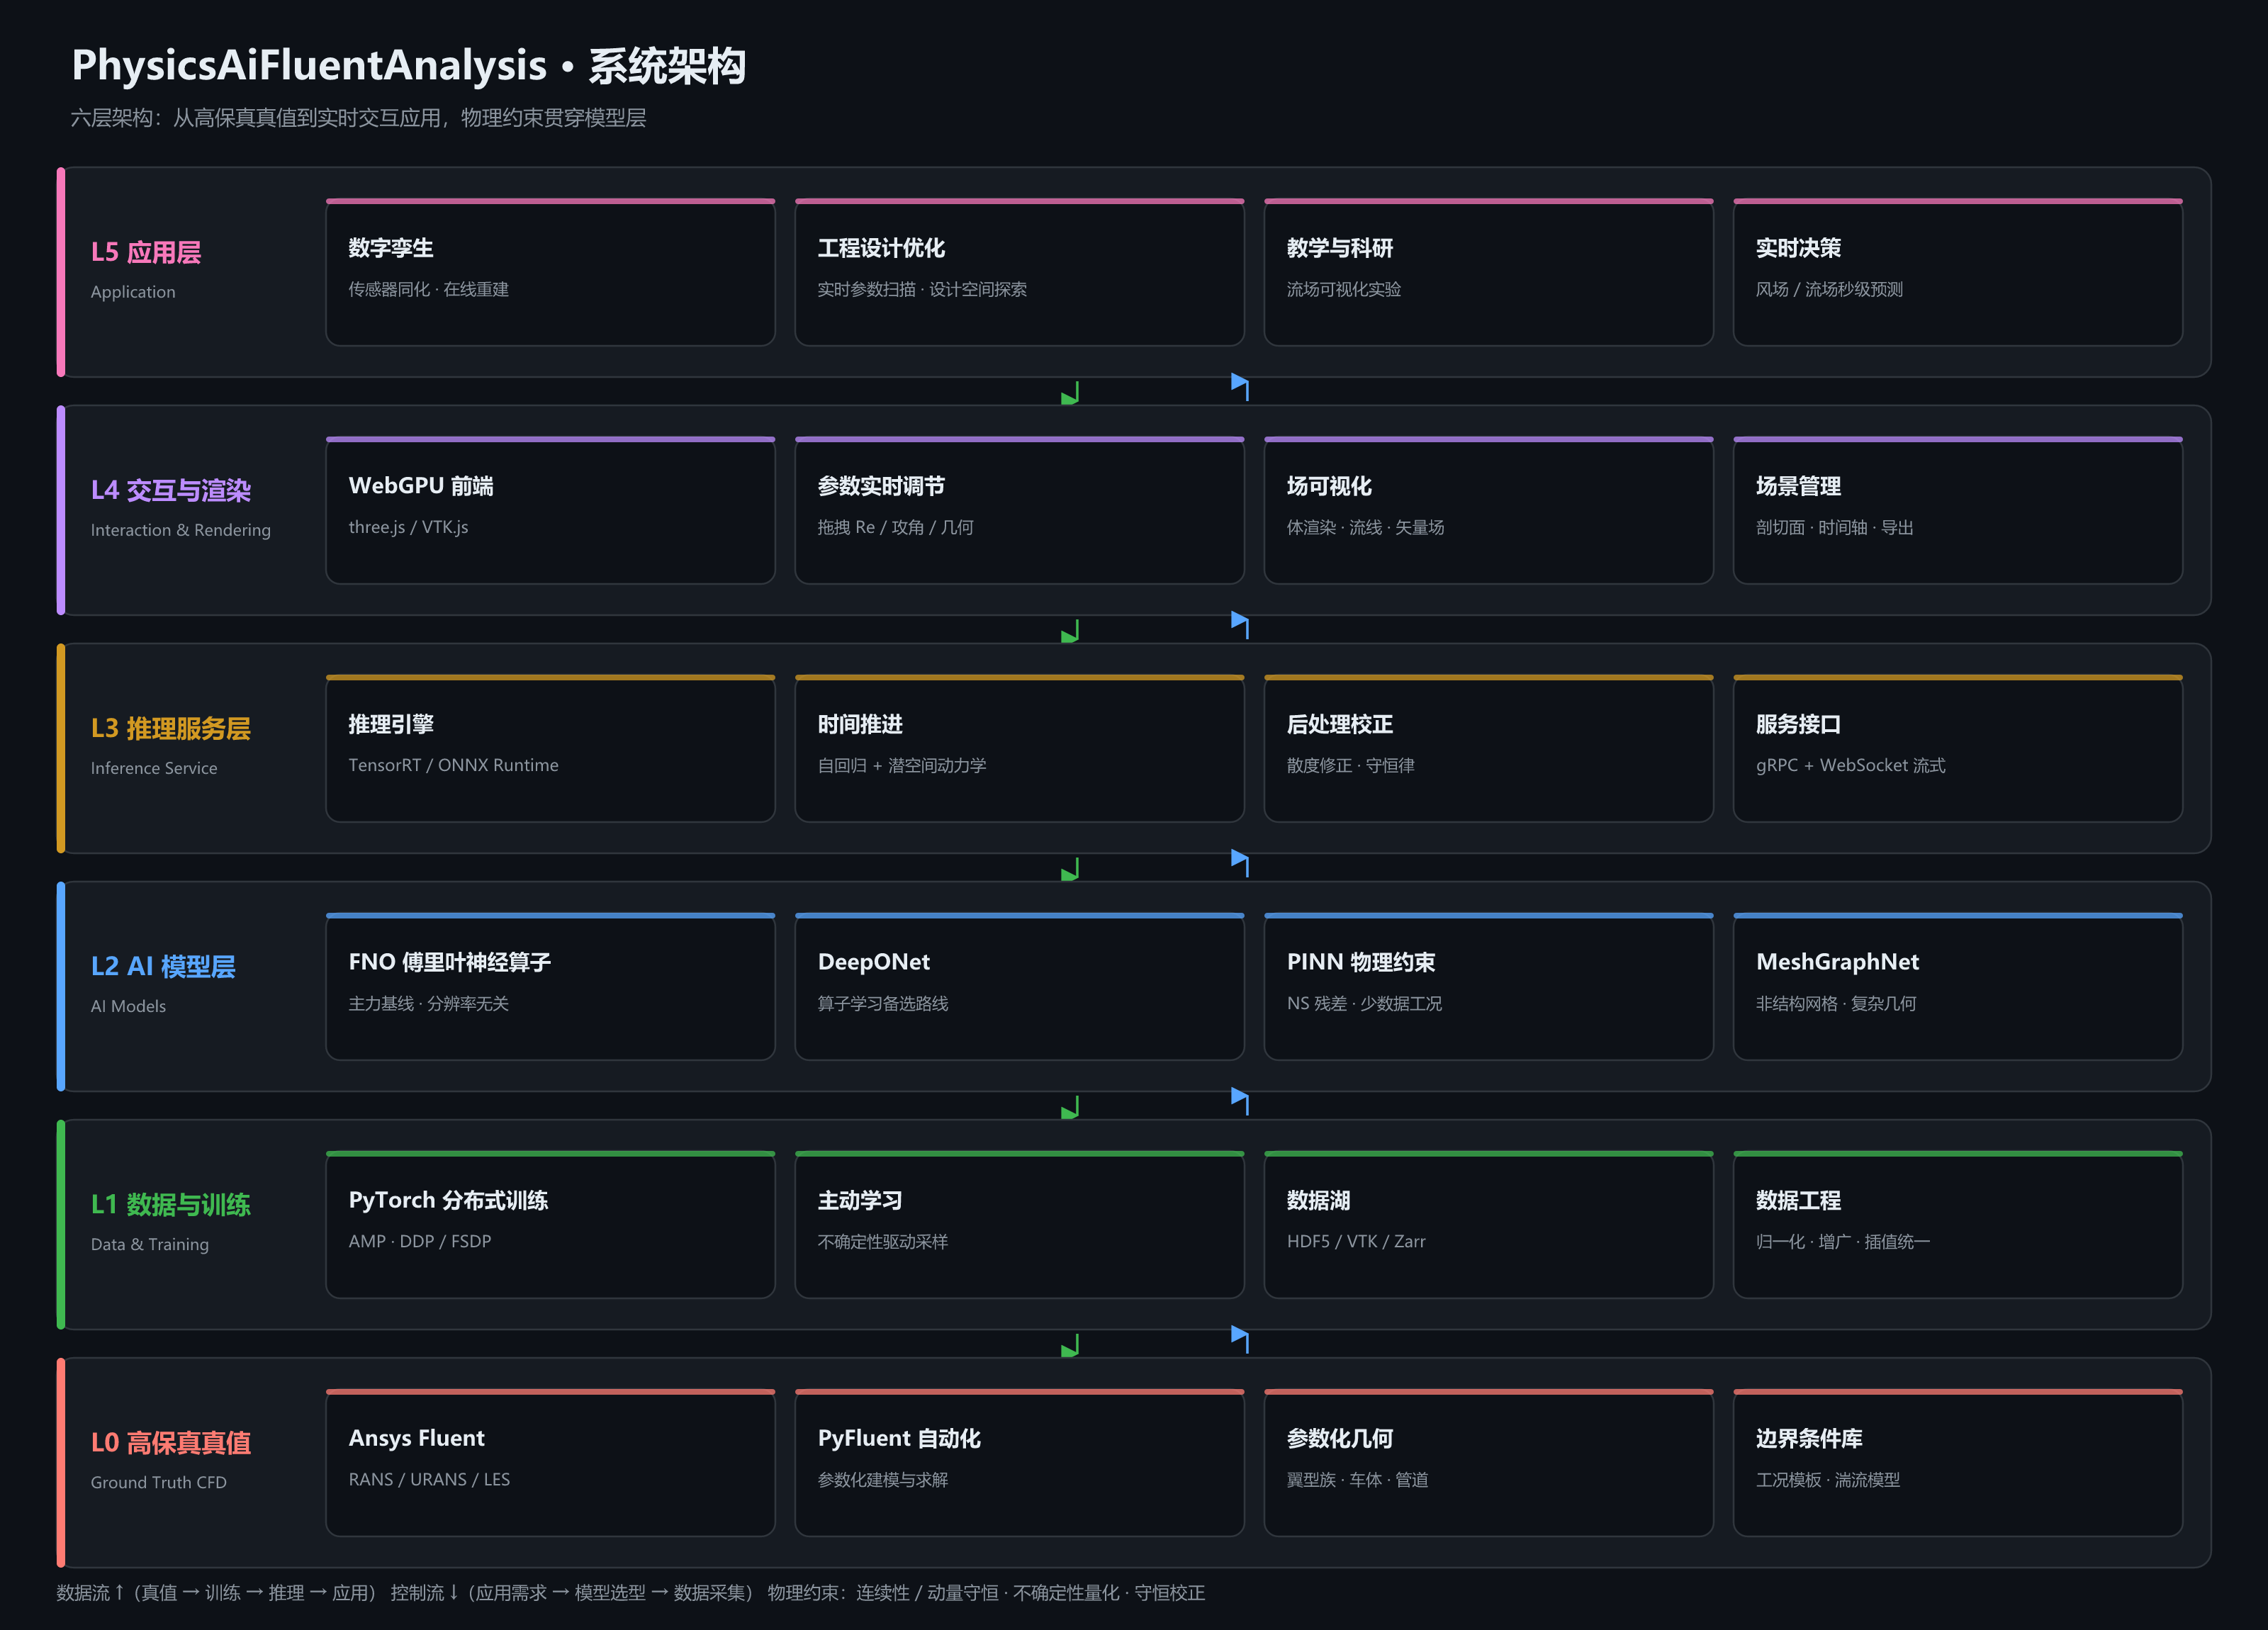Image resolution: width=2268 pixels, height=1630 pixels.
Task: Select the 数字孪生 card
Action: (550, 272)
